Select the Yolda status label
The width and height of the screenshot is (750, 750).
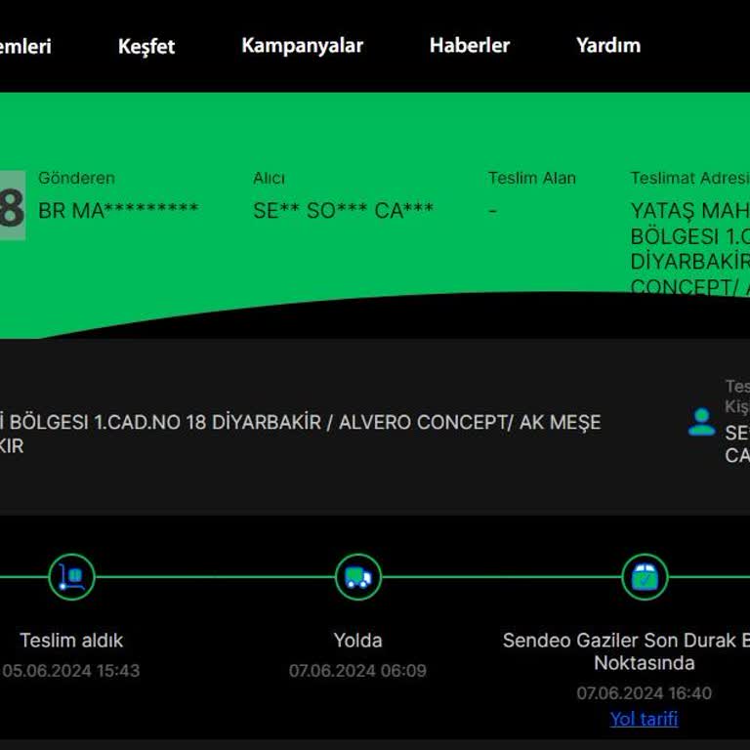coord(357,641)
